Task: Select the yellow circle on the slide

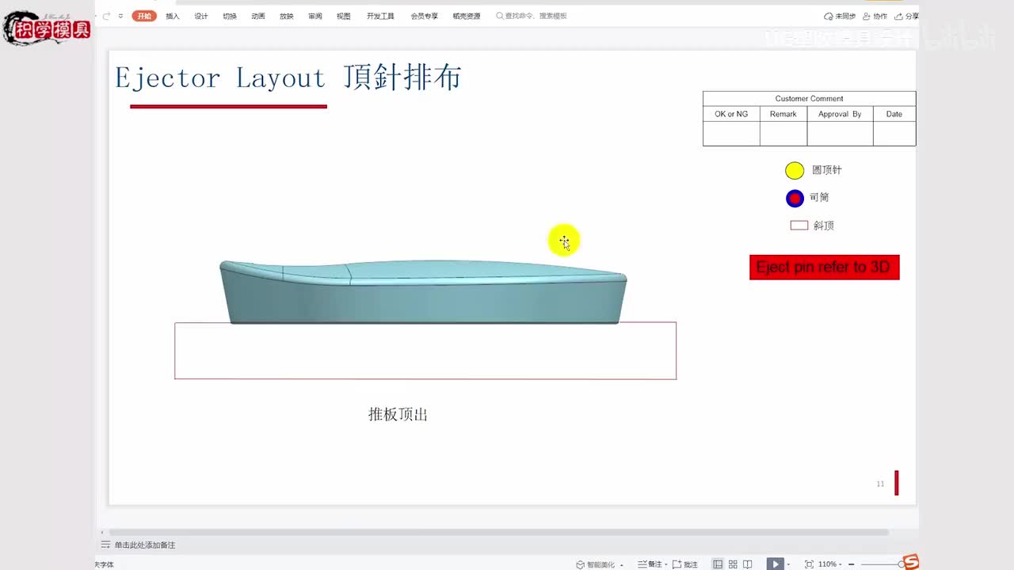Action: [563, 241]
